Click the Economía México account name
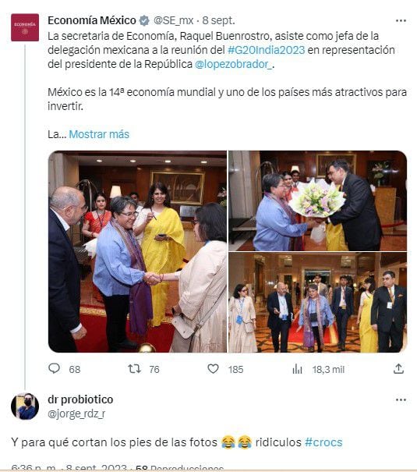The image size is (417, 472). (x=92, y=20)
